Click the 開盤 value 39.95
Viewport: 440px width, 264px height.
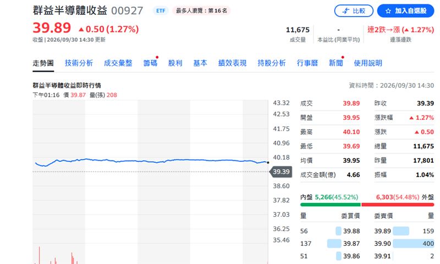351,118
